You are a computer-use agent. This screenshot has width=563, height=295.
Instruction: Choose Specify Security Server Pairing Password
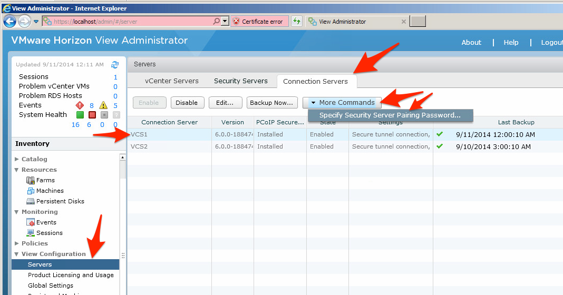(x=390, y=115)
